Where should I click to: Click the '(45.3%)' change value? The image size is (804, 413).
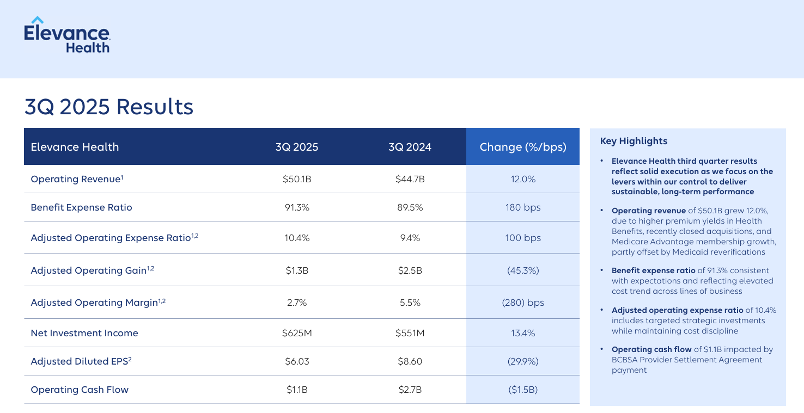click(523, 270)
